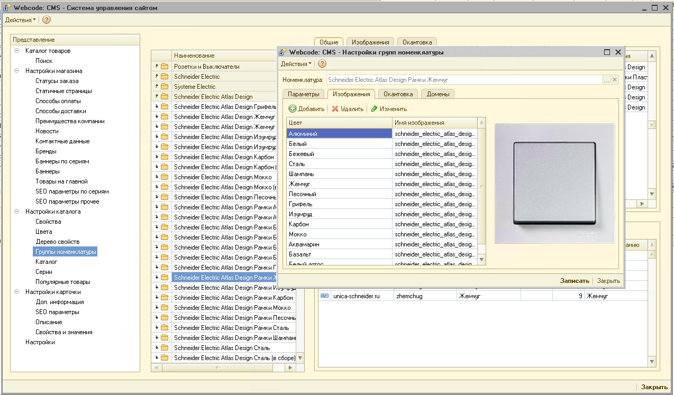The image size is (674, 395).
Task: Click the chart icon in the unica-schneider.ru row
Action: tap(324, 296)
